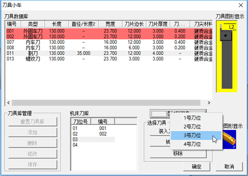Select tool row 013 螺纹刀
Screen dimensions: 248x176
(109, 59)
